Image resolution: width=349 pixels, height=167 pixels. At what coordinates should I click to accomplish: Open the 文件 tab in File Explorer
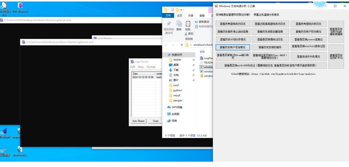pyautogui.click(x=168, y=16)
